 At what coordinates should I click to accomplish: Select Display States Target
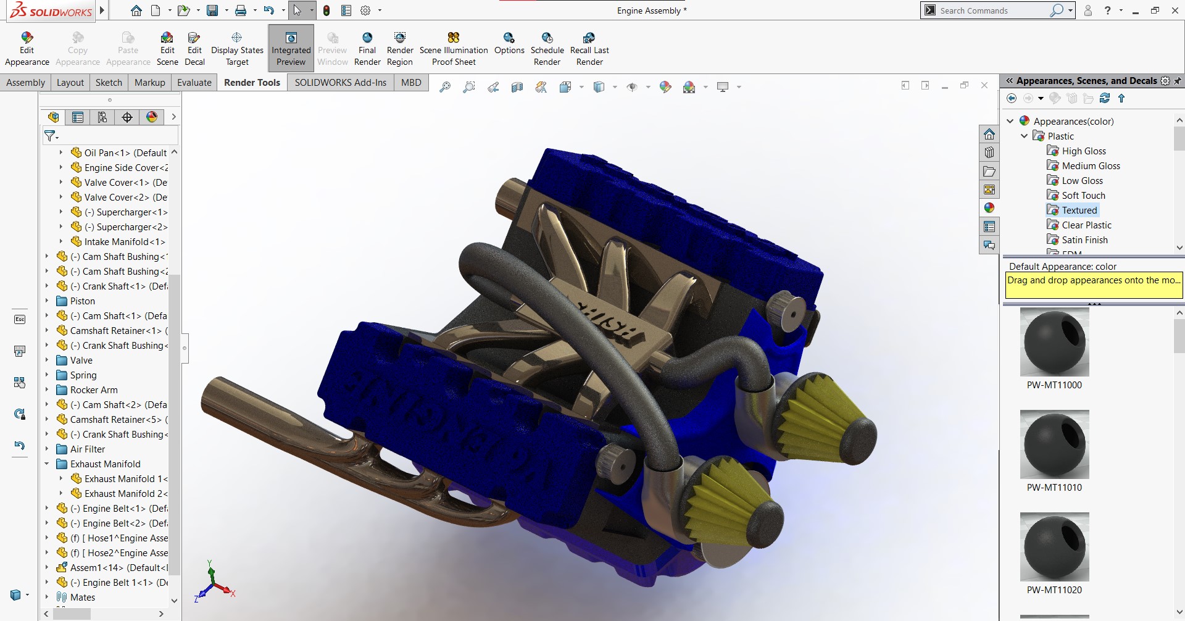237,48
